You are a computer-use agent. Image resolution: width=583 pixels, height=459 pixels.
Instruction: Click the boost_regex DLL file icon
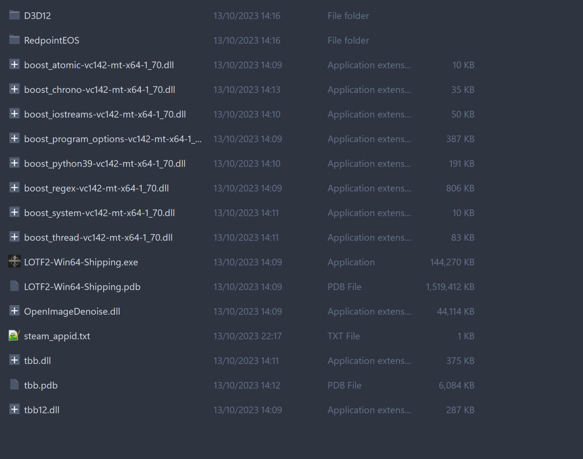click(x=14, y=188)
